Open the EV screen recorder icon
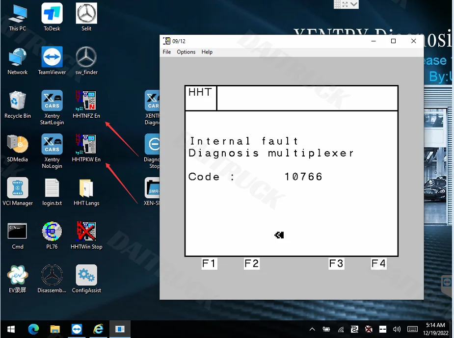The height and width of the screenshot is (338, 454). point(17,280)
